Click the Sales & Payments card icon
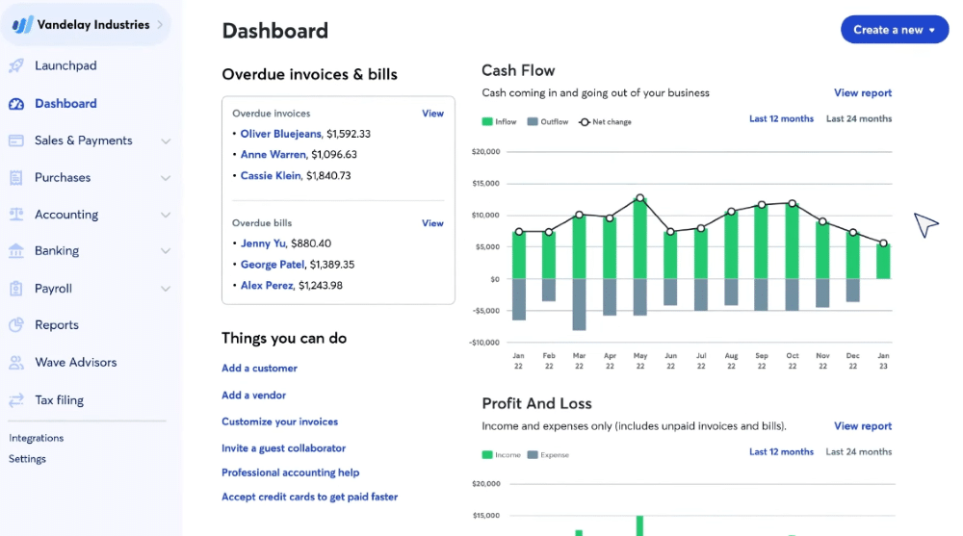This screenshot has width=963, height=536. [16, 140]
